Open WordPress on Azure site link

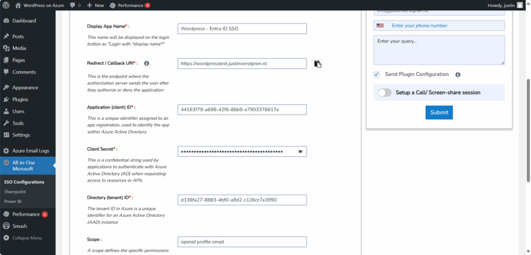tap(39, 5)
